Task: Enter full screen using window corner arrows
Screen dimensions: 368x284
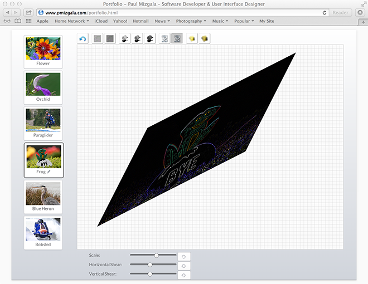Action: point(364,4)
